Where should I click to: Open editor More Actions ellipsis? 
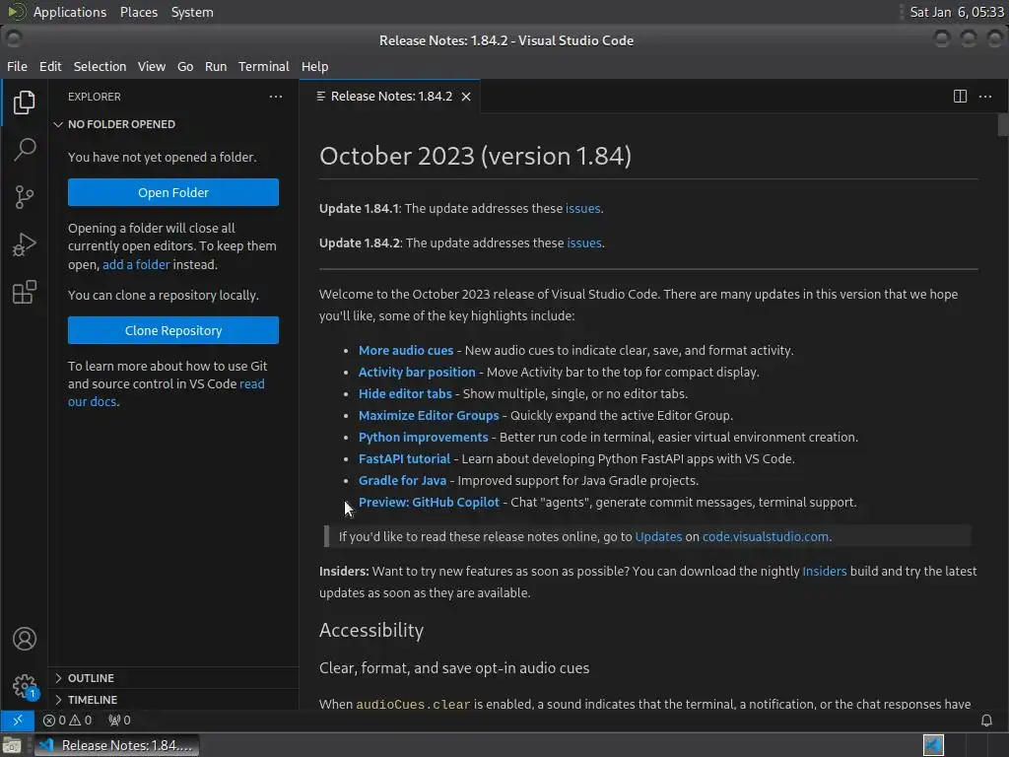[x=985, y=97]
